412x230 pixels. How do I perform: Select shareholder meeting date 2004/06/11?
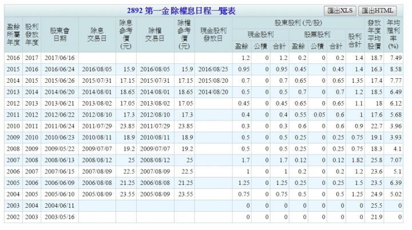[x=60, y=205]
